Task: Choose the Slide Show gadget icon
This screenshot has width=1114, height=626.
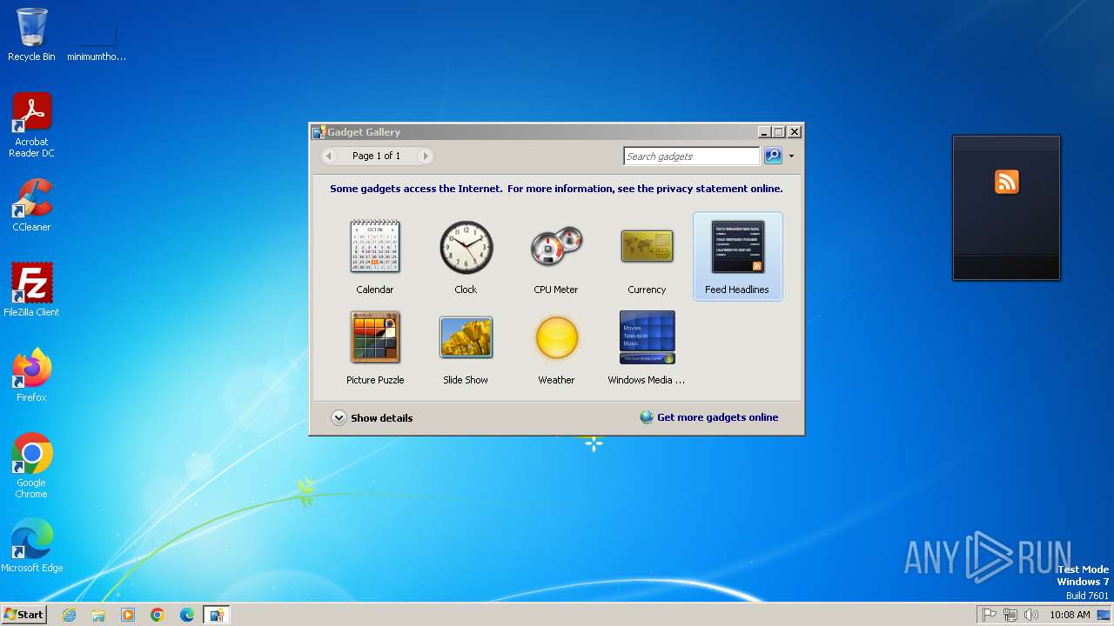Action: point(466,337)
